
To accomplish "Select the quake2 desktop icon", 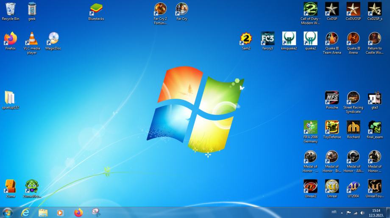I will (310, 41).
